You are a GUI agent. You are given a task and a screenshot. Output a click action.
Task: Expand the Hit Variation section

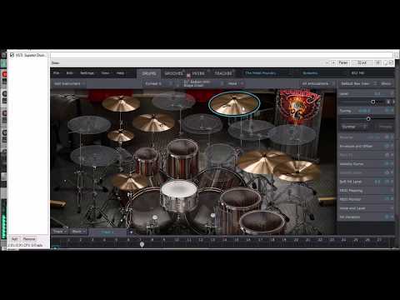366,217
